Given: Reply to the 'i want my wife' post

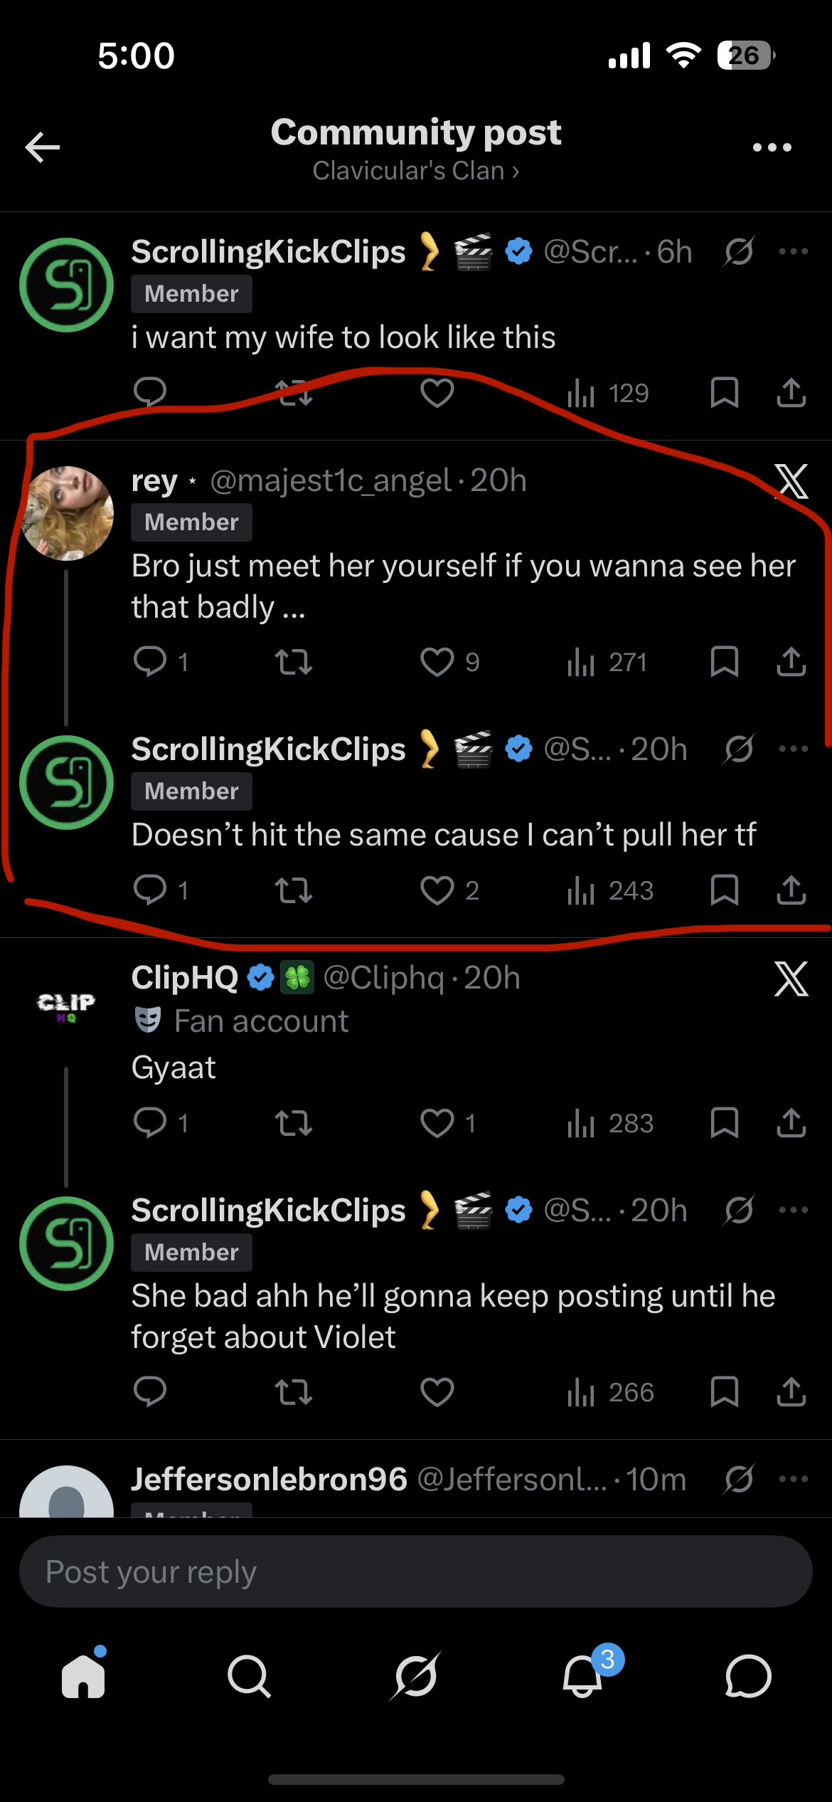Looking at the screenshot, I should (x=150, y=392).
